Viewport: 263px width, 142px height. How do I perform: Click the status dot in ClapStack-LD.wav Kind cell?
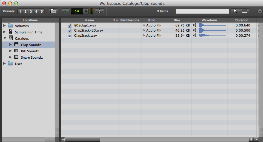click(144, 30)
